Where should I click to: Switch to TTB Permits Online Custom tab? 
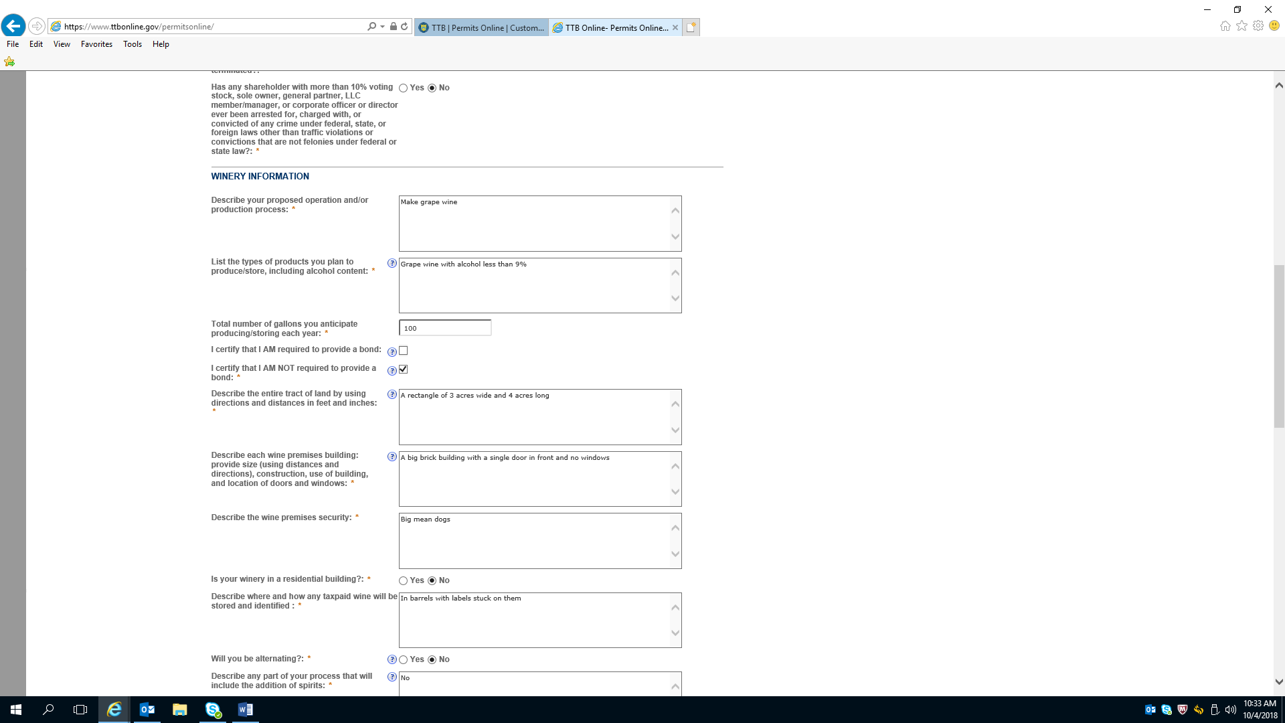pos(481,27)
